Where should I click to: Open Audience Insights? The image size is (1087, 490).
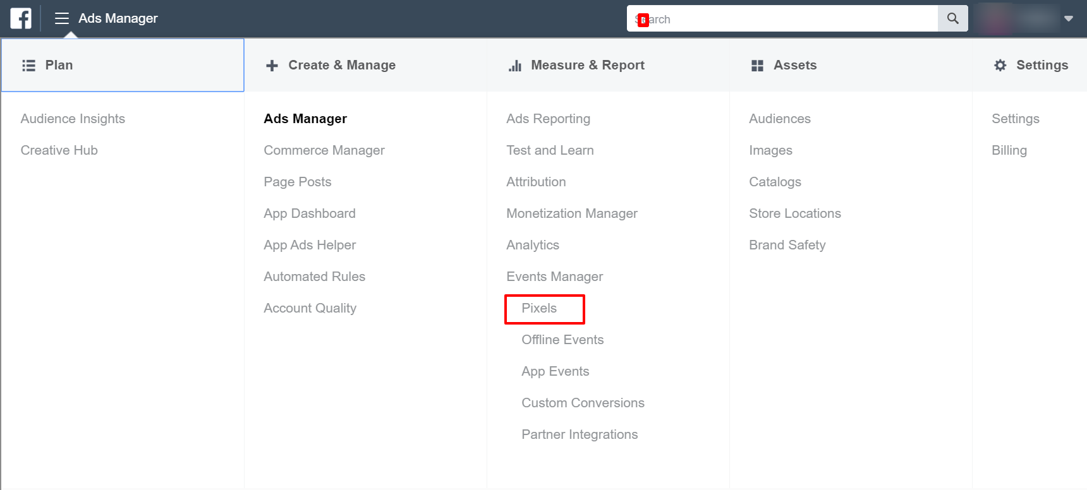[73, 119]
